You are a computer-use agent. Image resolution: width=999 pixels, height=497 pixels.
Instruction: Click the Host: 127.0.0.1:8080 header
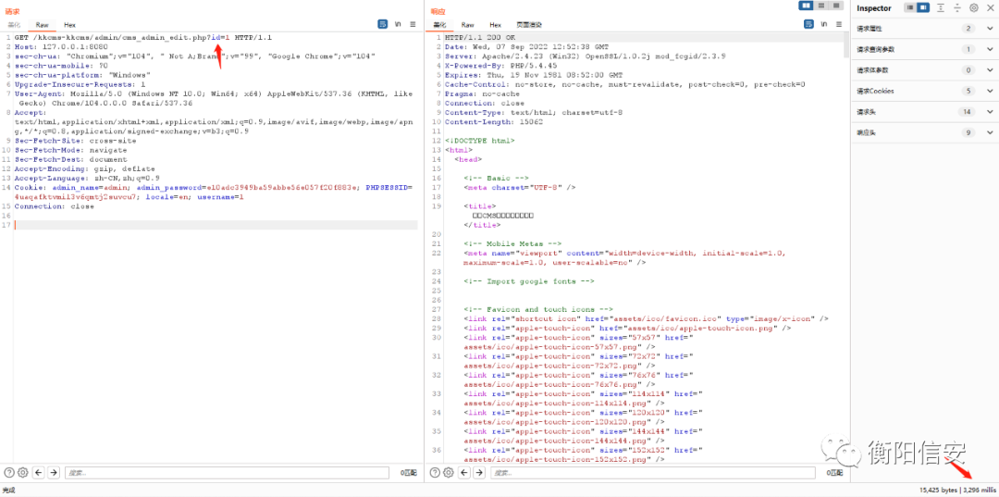click(x=61, y=47)
